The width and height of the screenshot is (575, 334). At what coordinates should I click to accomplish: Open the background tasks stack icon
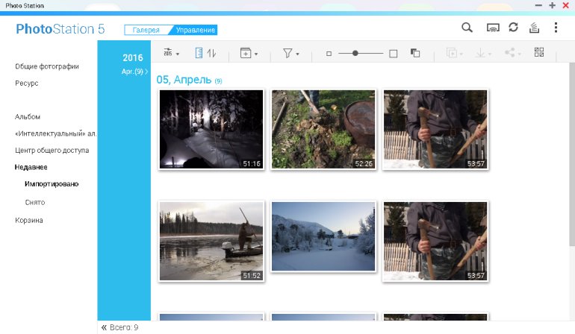pyautogui.click(x=534, y=28)
